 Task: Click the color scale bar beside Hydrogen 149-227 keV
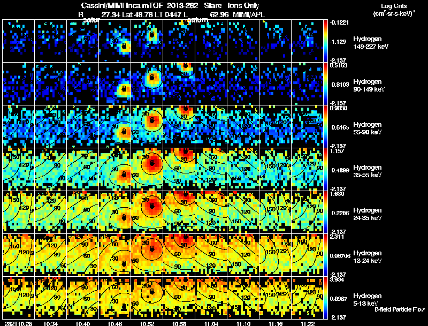pyautogui.click(x=325, y=41)
